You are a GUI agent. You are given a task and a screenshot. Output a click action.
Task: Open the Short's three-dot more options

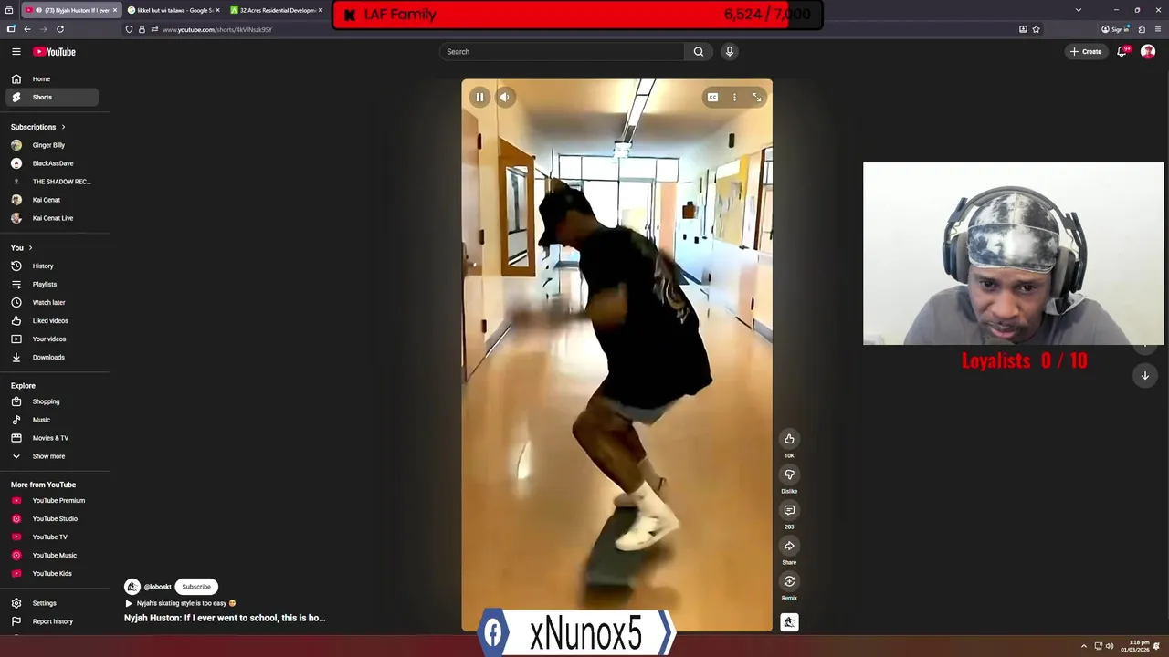click(734, 98)
